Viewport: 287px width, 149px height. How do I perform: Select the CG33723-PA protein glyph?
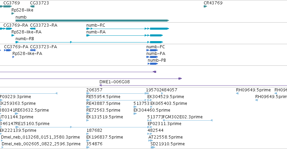(33, 50)
